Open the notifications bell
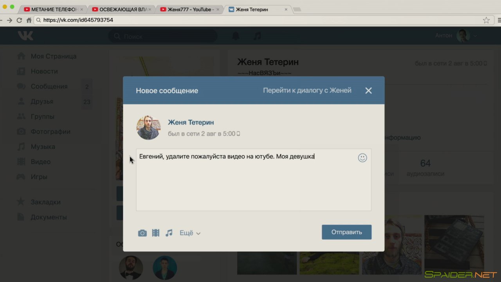The width and height of the screenshot is (501, 282). click(x=236, y=36)
